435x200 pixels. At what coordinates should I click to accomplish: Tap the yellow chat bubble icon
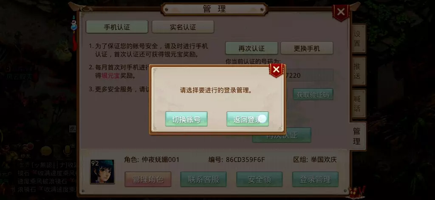[x=46, y=151]
